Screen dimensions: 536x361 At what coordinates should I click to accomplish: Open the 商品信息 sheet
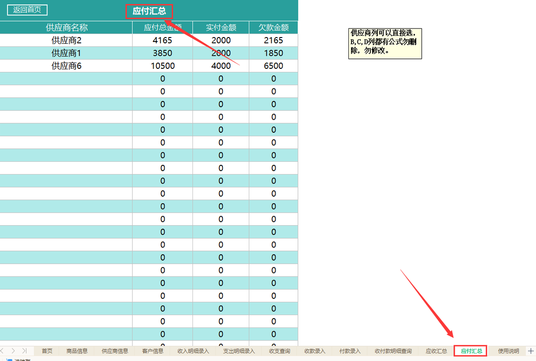(77, 351)
